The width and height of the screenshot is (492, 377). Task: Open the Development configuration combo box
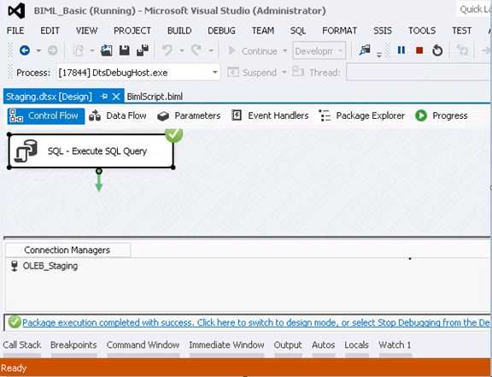(x=319, y=50)
